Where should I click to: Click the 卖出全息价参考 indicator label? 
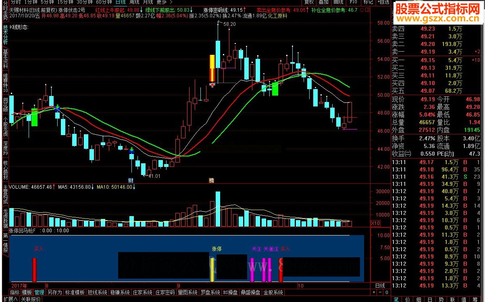pyautogui.click(x=274, y=10)
